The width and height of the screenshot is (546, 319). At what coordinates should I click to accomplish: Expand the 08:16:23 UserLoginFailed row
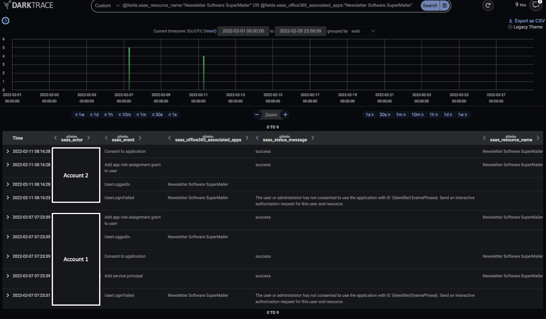[7, 198]
